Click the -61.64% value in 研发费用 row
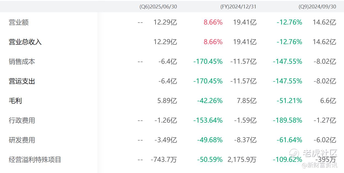The height and width of the screenshot is (173, 344). point(289,140)
